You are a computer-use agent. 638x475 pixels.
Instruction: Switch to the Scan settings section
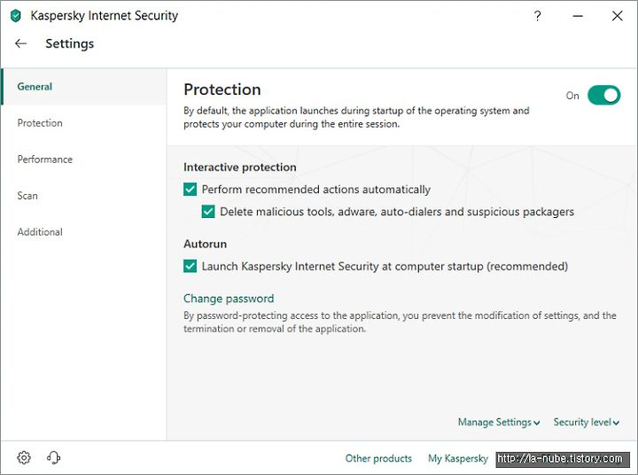pyautogui.click(x=27, y=196)
